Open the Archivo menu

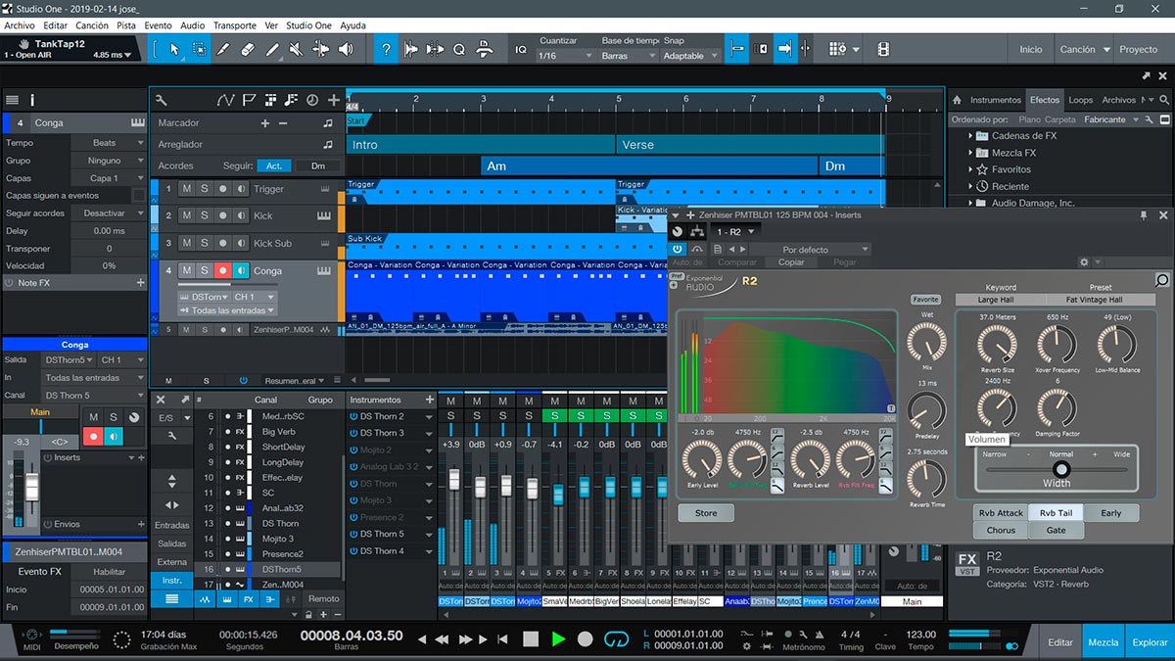point(20,25)
